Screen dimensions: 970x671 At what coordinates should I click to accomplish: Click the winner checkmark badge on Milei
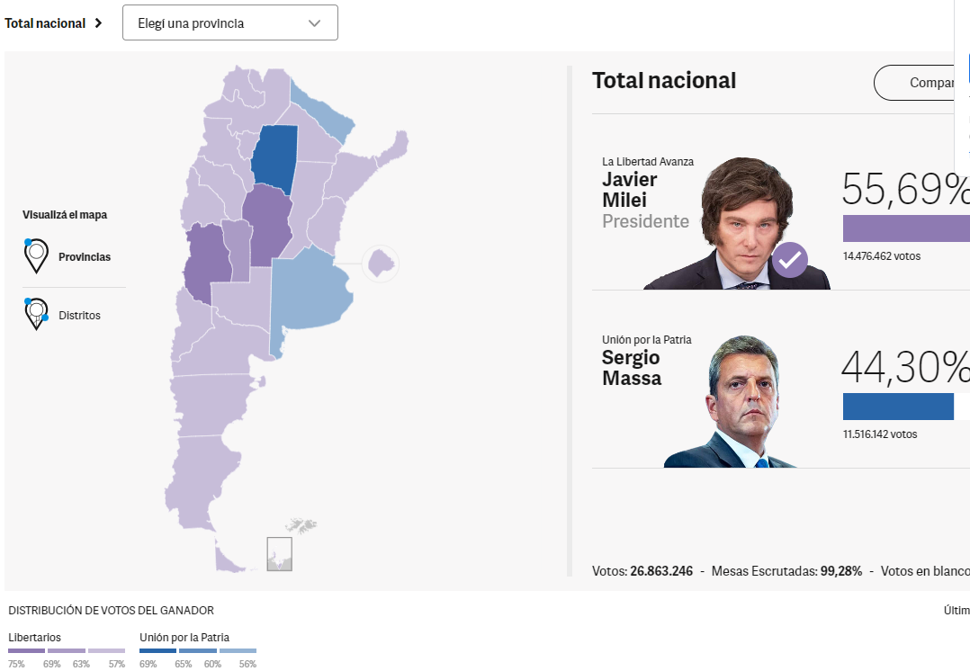point(789,260)
